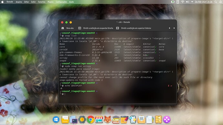Click the 'sisco311' editor entry
Screen dimensions: 223x125
click(148, 58)
